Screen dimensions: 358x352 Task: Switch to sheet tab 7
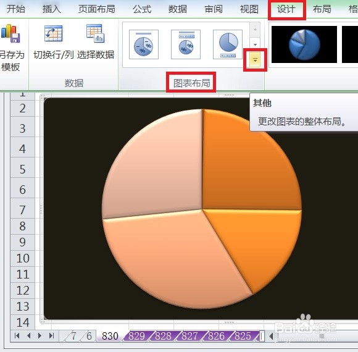point(73,336)
